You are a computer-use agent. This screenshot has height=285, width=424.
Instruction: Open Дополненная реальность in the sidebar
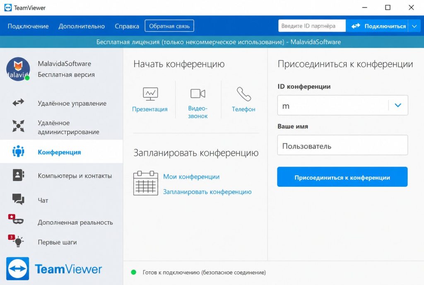[x=61, y=222]
